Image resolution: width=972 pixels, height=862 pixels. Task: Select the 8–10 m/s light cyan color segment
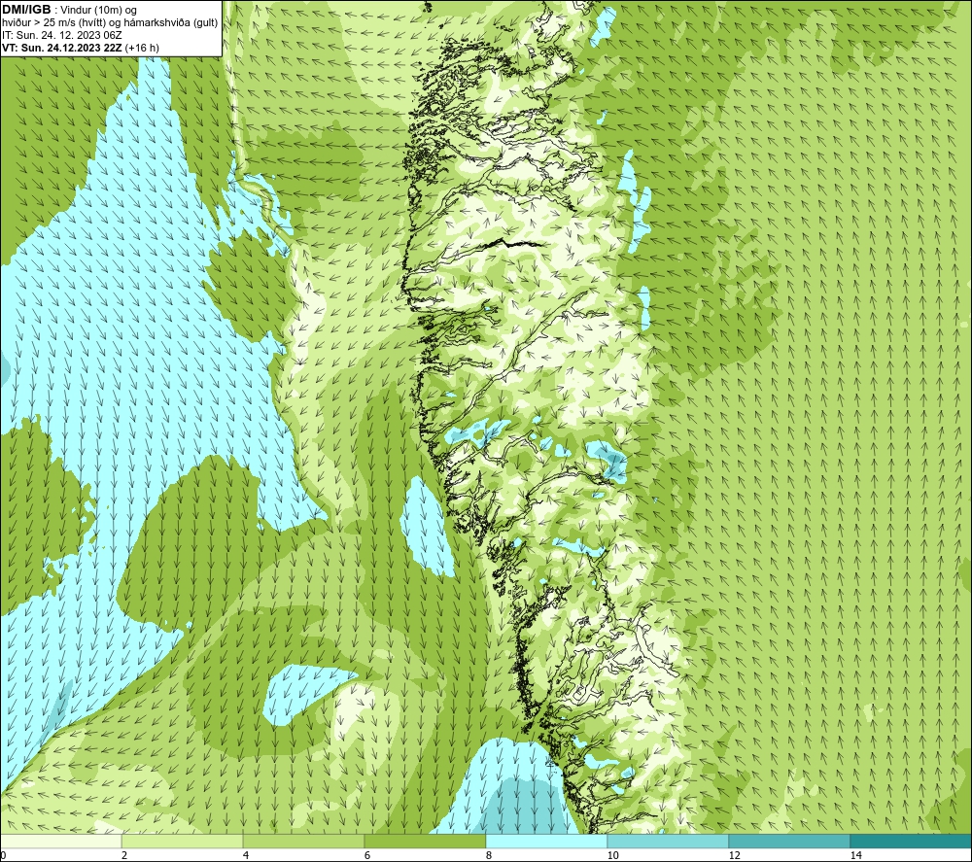tap(546, 841)
